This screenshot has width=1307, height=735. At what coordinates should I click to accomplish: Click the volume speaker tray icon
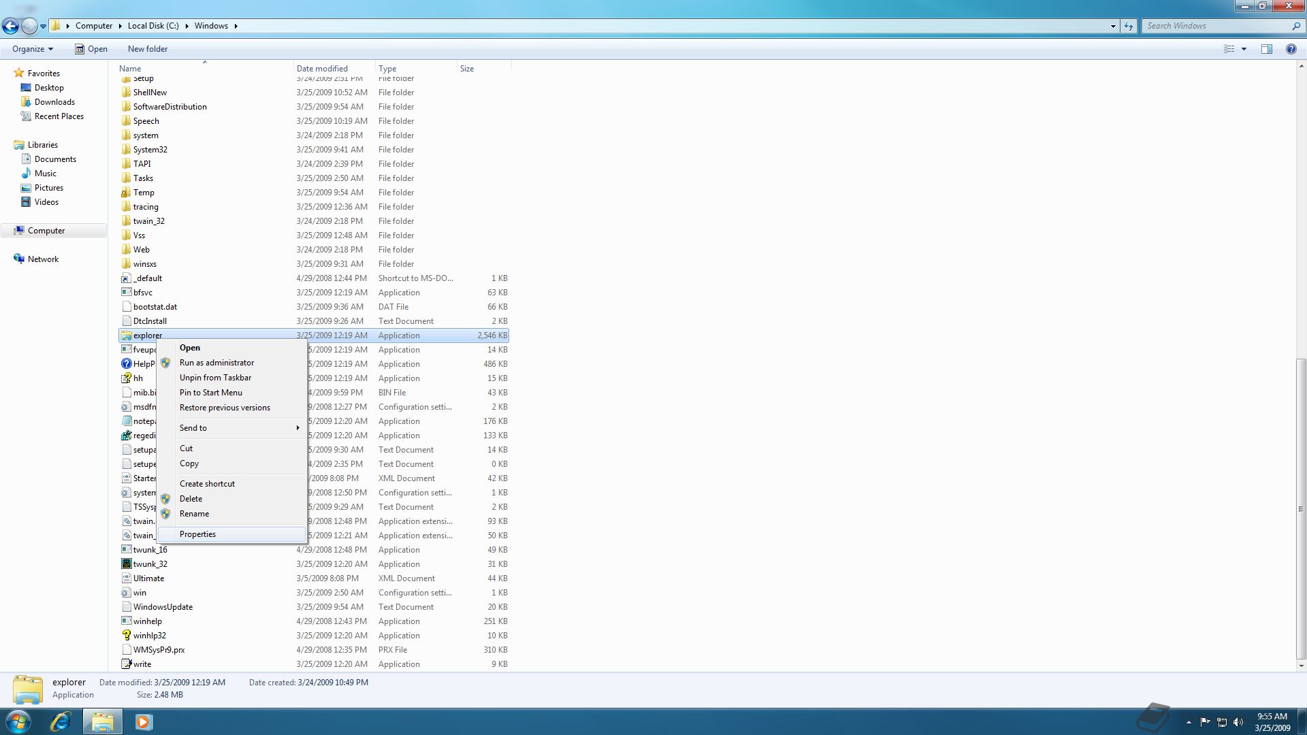(1238, 722)
